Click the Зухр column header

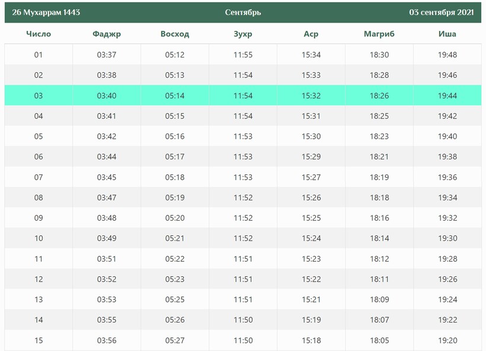(243, 34)
